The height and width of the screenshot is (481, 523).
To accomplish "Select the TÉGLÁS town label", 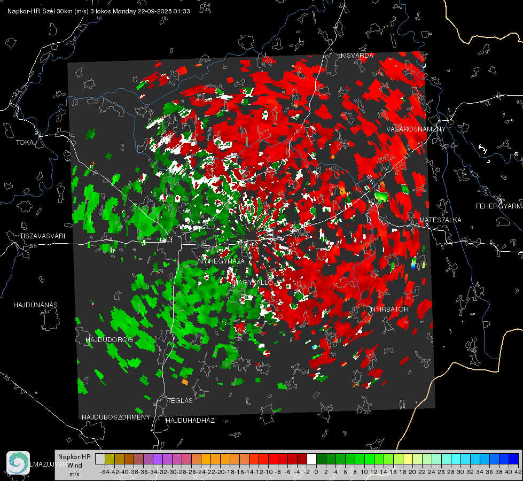I will coord(180,401).
